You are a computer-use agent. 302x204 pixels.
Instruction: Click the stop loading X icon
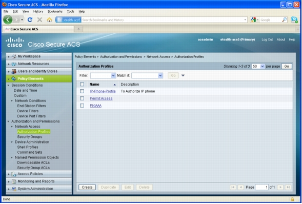point(39,19)
